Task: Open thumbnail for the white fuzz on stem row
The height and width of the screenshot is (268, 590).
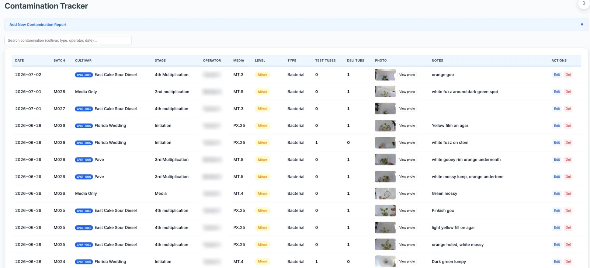Action: pyautogui.click(x=385, y=143)
